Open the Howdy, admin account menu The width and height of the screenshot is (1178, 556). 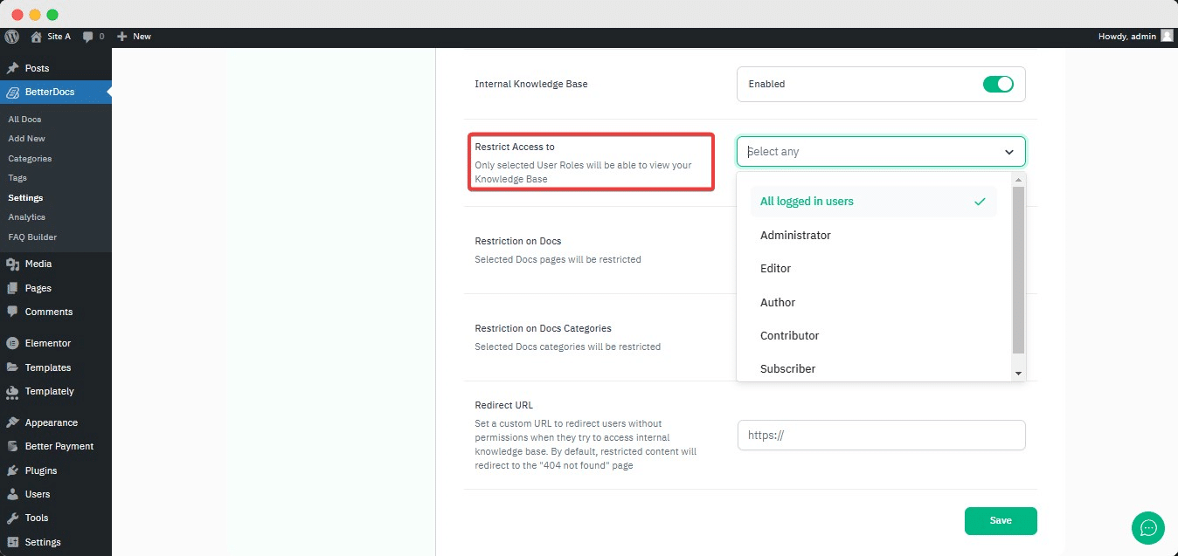click(1129, 36)
